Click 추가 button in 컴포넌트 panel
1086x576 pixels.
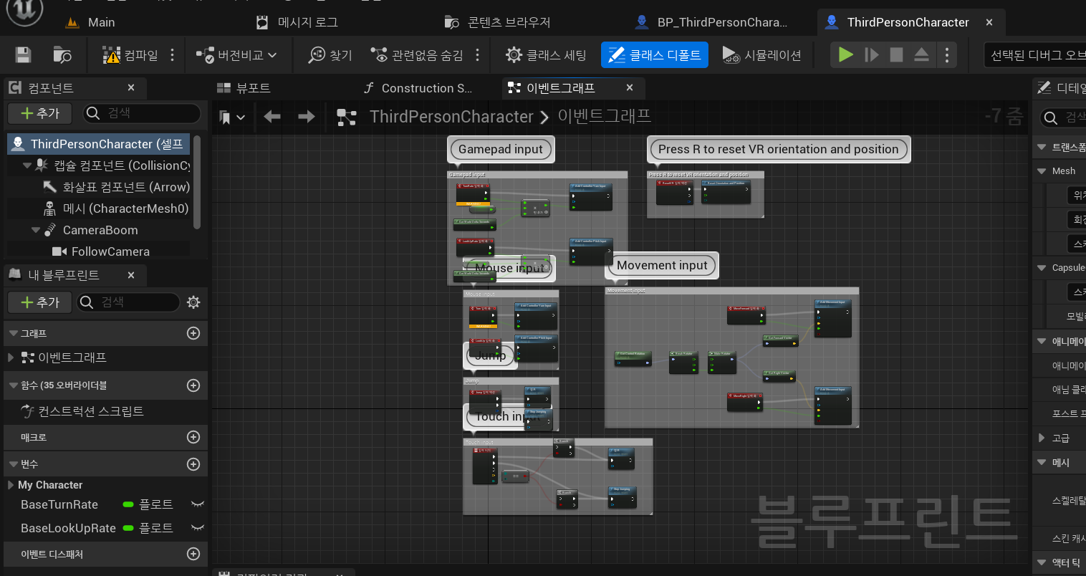39,113
